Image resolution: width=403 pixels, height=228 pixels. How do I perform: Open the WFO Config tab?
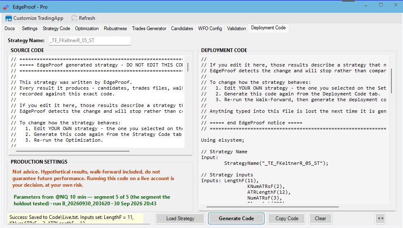click(210, 28)
